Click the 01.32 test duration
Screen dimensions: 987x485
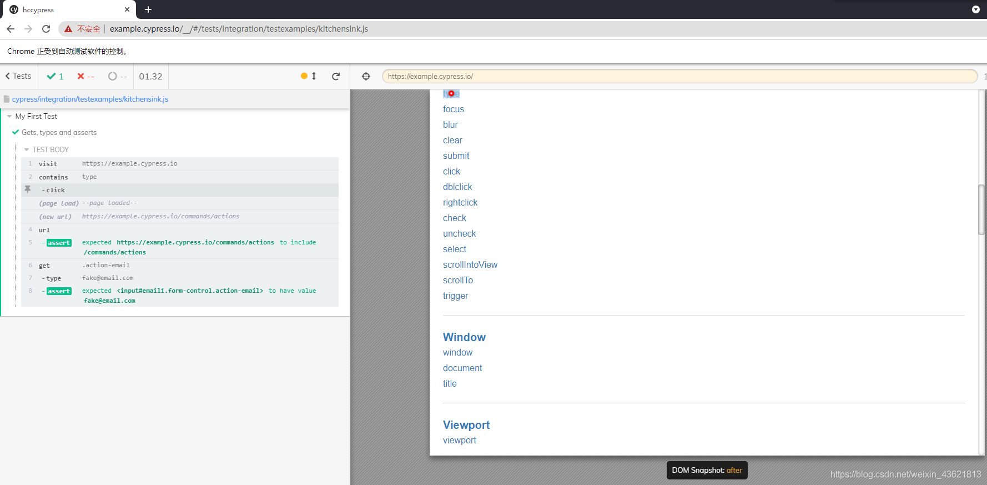pos(150,76)
